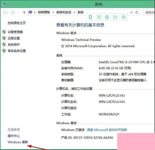
Task: Open 操作中心 link
Action: 14,136
